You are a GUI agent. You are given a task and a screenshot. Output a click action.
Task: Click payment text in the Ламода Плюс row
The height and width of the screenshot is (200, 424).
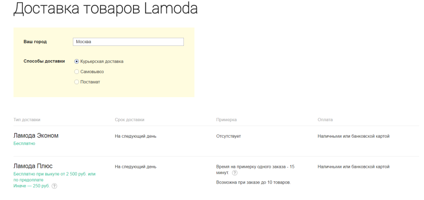[353, 167]
